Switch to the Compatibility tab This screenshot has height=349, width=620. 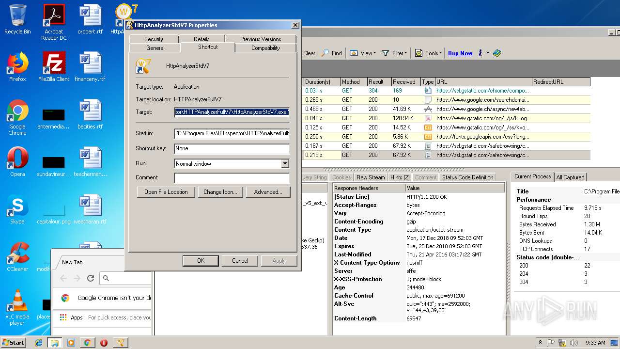tap(265, 48)
